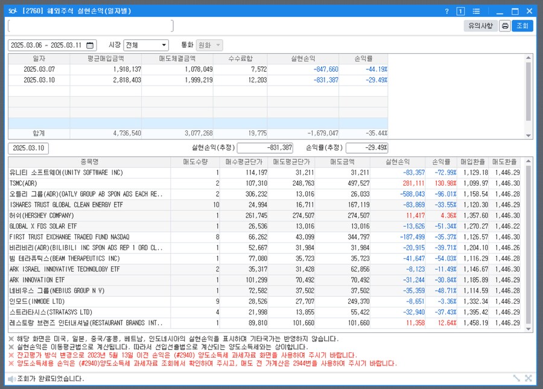Click the help question mark icon
The width and height of the screenshot is (543, 389).
(x=446, y=11)
